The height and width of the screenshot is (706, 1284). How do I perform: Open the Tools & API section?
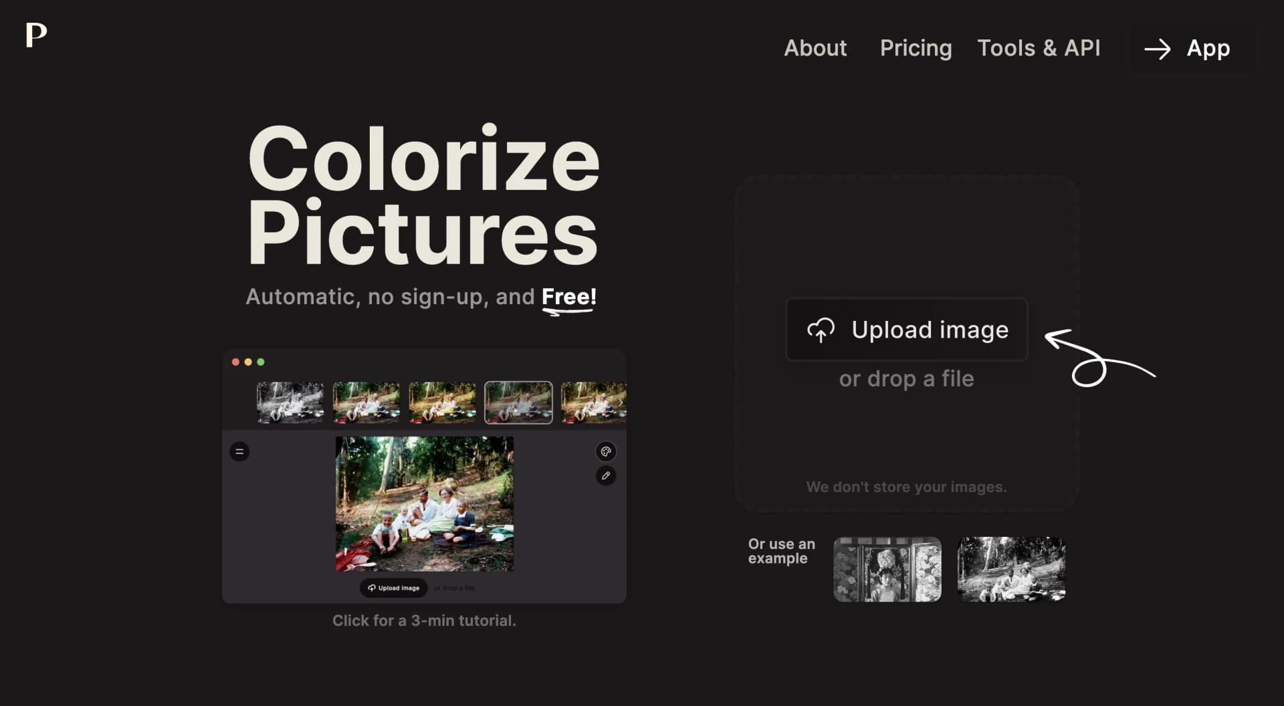click(1039, 48)
